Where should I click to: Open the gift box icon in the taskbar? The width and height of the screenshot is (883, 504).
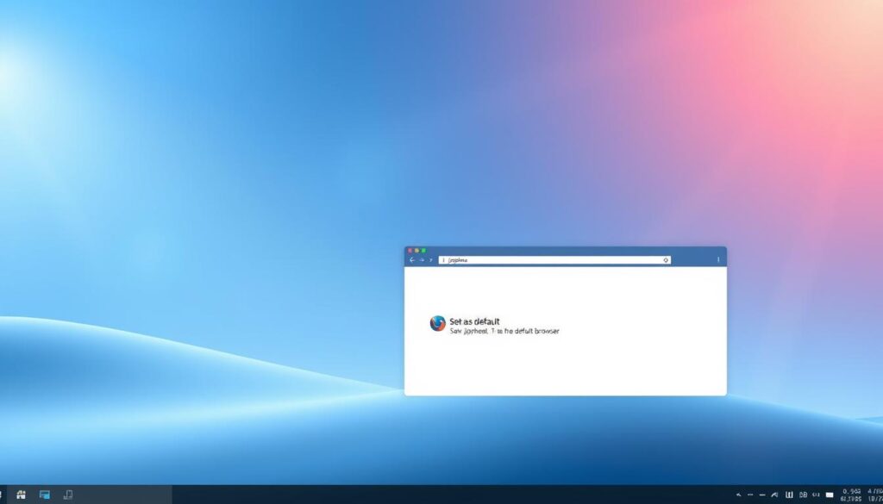tap(21, 495)
